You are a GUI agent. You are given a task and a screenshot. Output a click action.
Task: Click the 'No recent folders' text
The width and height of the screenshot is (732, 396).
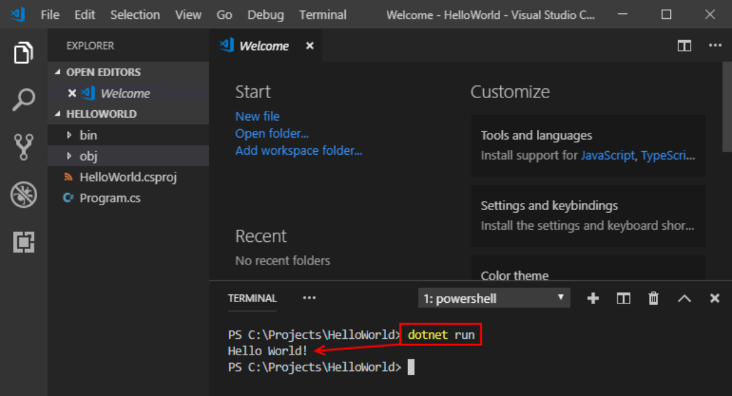pyautogui.click(x=282, y=261)
